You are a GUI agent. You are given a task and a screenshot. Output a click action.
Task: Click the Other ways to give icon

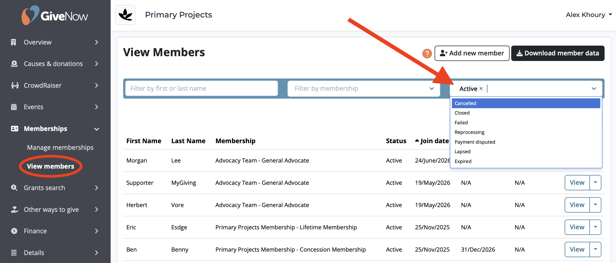(14, 209)
